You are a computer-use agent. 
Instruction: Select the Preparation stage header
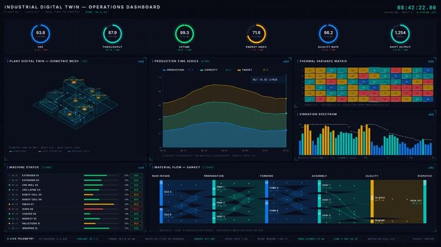coord(214,176)
